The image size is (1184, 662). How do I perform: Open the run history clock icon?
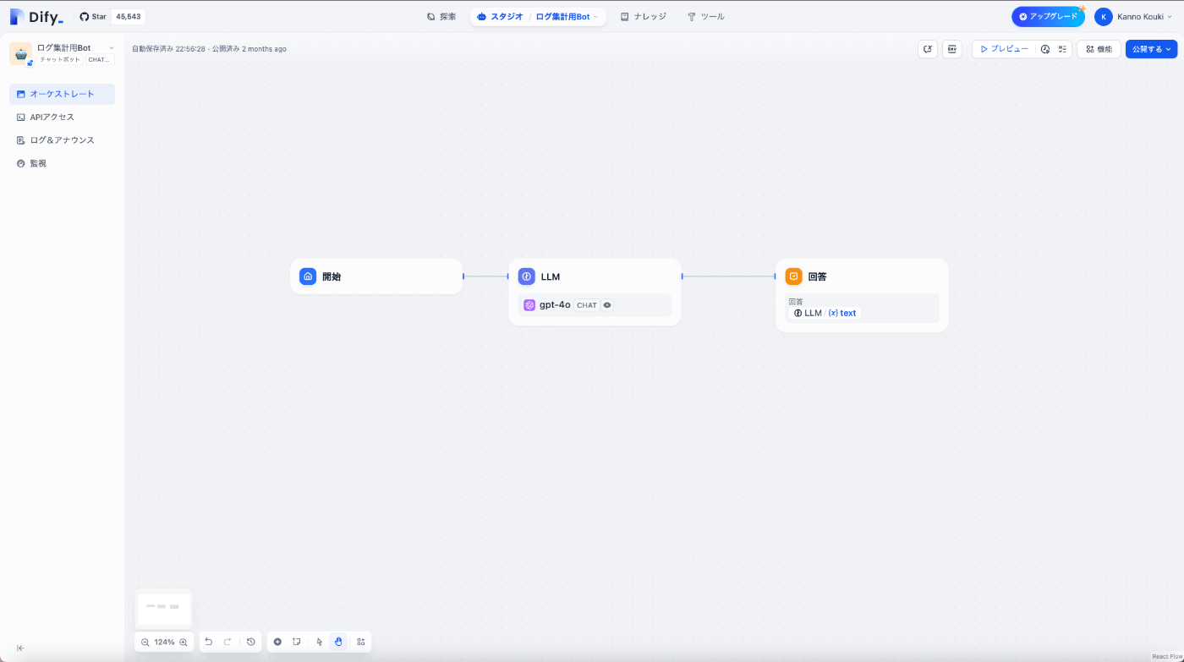(1045, 49)
